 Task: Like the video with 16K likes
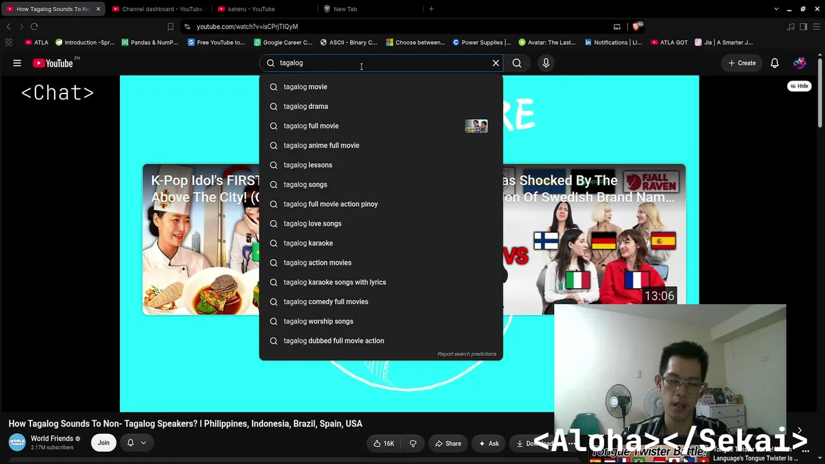click(384, 443)
